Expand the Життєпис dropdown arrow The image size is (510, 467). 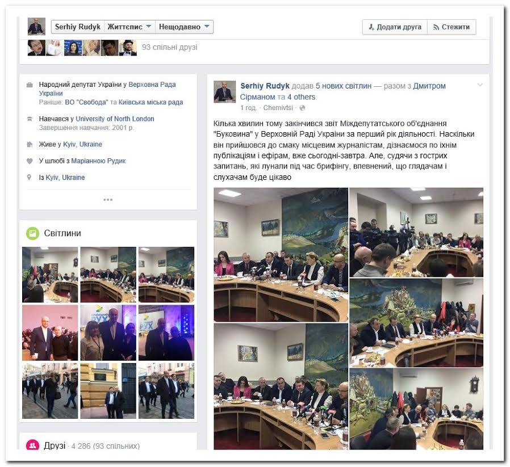tap(148, 26)
